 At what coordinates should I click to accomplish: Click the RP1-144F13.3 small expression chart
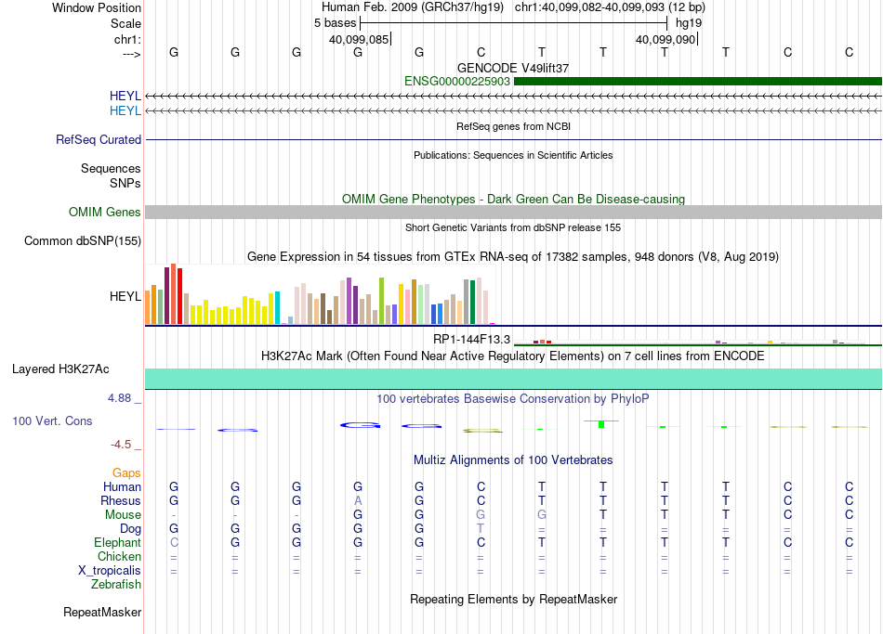(x=698, y=342)
